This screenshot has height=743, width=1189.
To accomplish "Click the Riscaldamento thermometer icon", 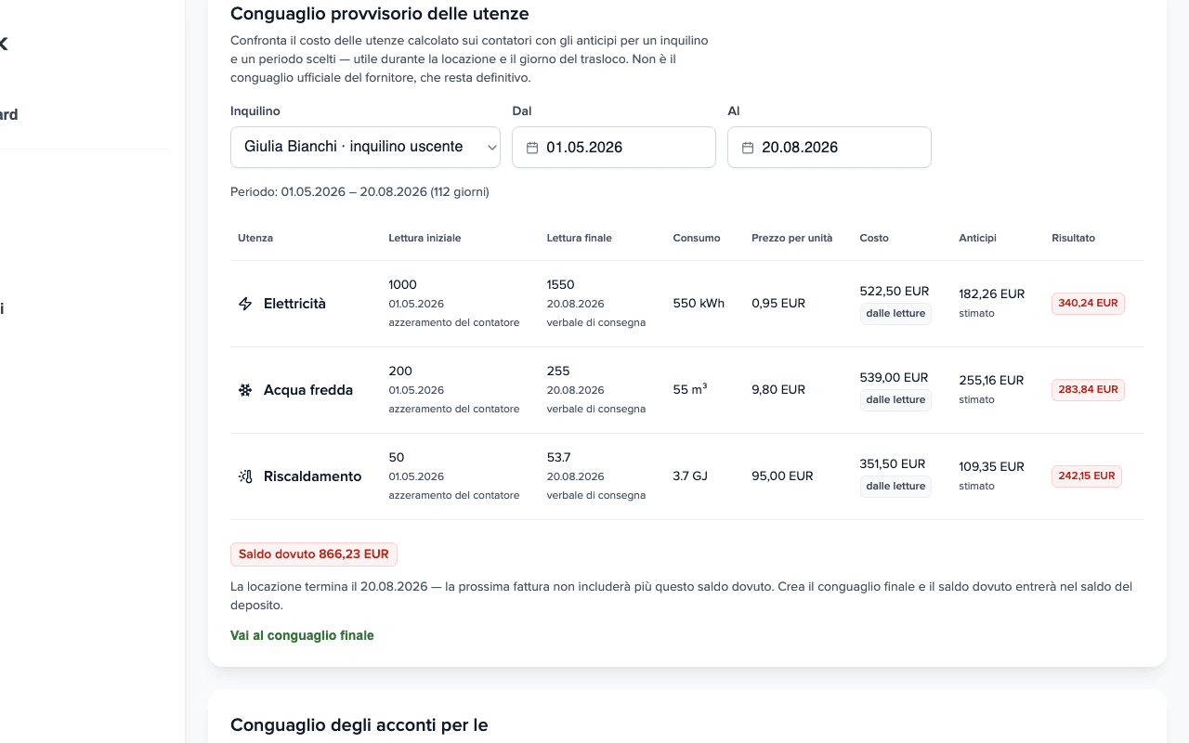I will click(x=245, y=476).
